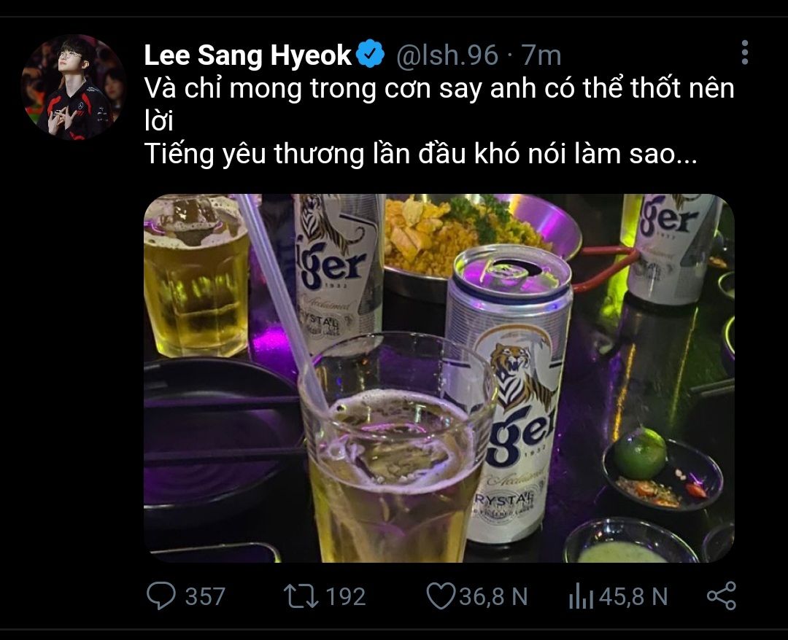The width and height of the screenshot is (788, 640).
Task: Open the 7m timestamp link
Action: [541, 55]
